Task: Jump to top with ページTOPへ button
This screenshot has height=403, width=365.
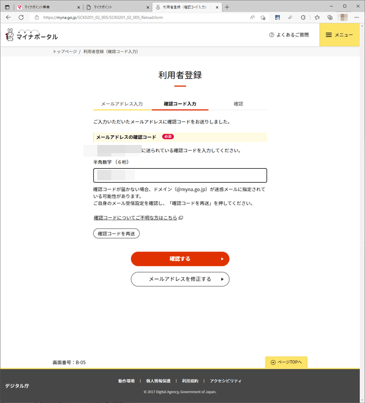Action: 286,362
